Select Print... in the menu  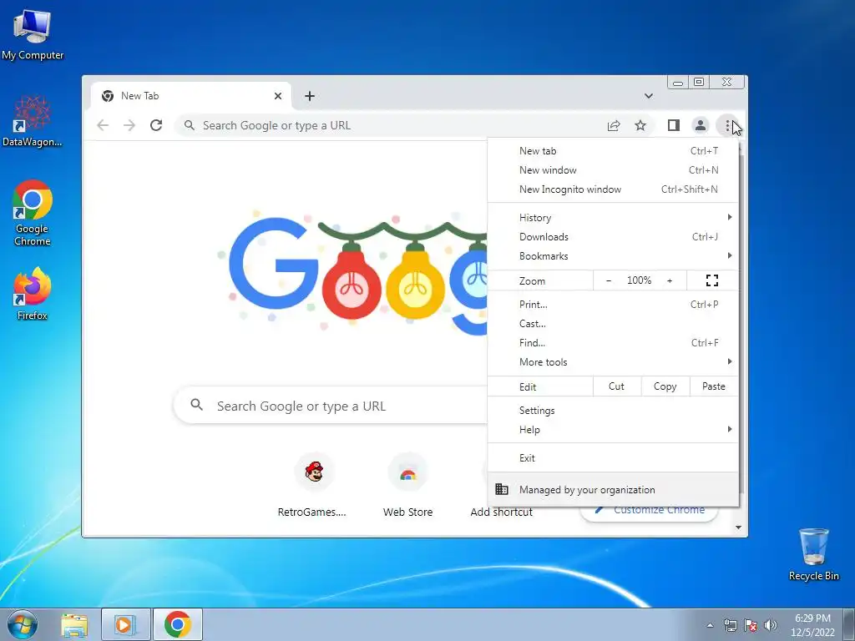click(613, 305)
